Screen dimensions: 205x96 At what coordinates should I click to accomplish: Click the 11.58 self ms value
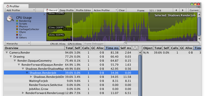(127, 77)
